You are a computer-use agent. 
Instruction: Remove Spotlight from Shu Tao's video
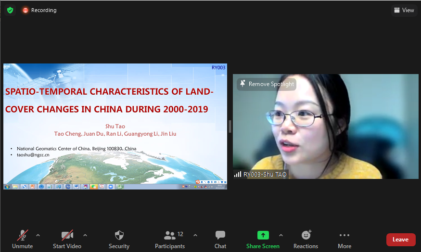point(267,84)
